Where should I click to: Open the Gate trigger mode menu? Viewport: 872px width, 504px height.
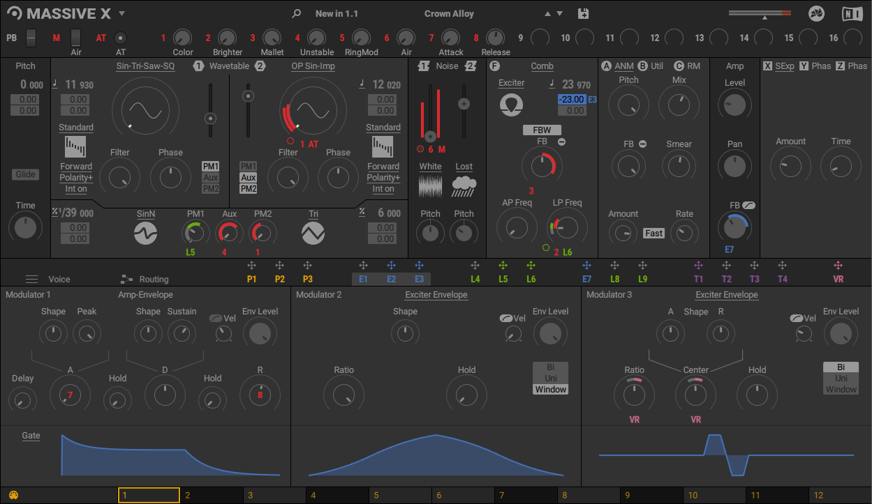(31, 436)
